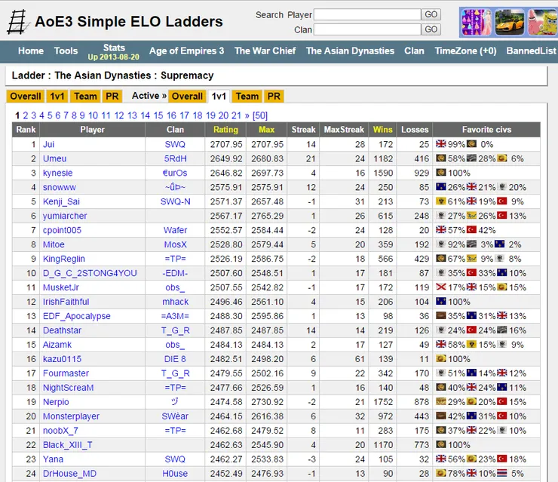The width and height of the screenshot is (558, 482).
Task: Open player Jui's profile
Action: (x=48, y=144)
